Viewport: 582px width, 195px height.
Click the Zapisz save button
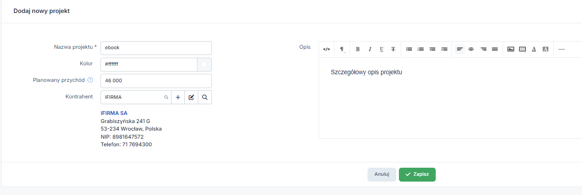coord(417,174)
